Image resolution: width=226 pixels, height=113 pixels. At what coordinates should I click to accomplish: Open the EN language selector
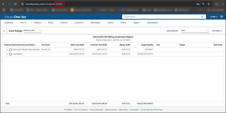(x=214, y=17)
